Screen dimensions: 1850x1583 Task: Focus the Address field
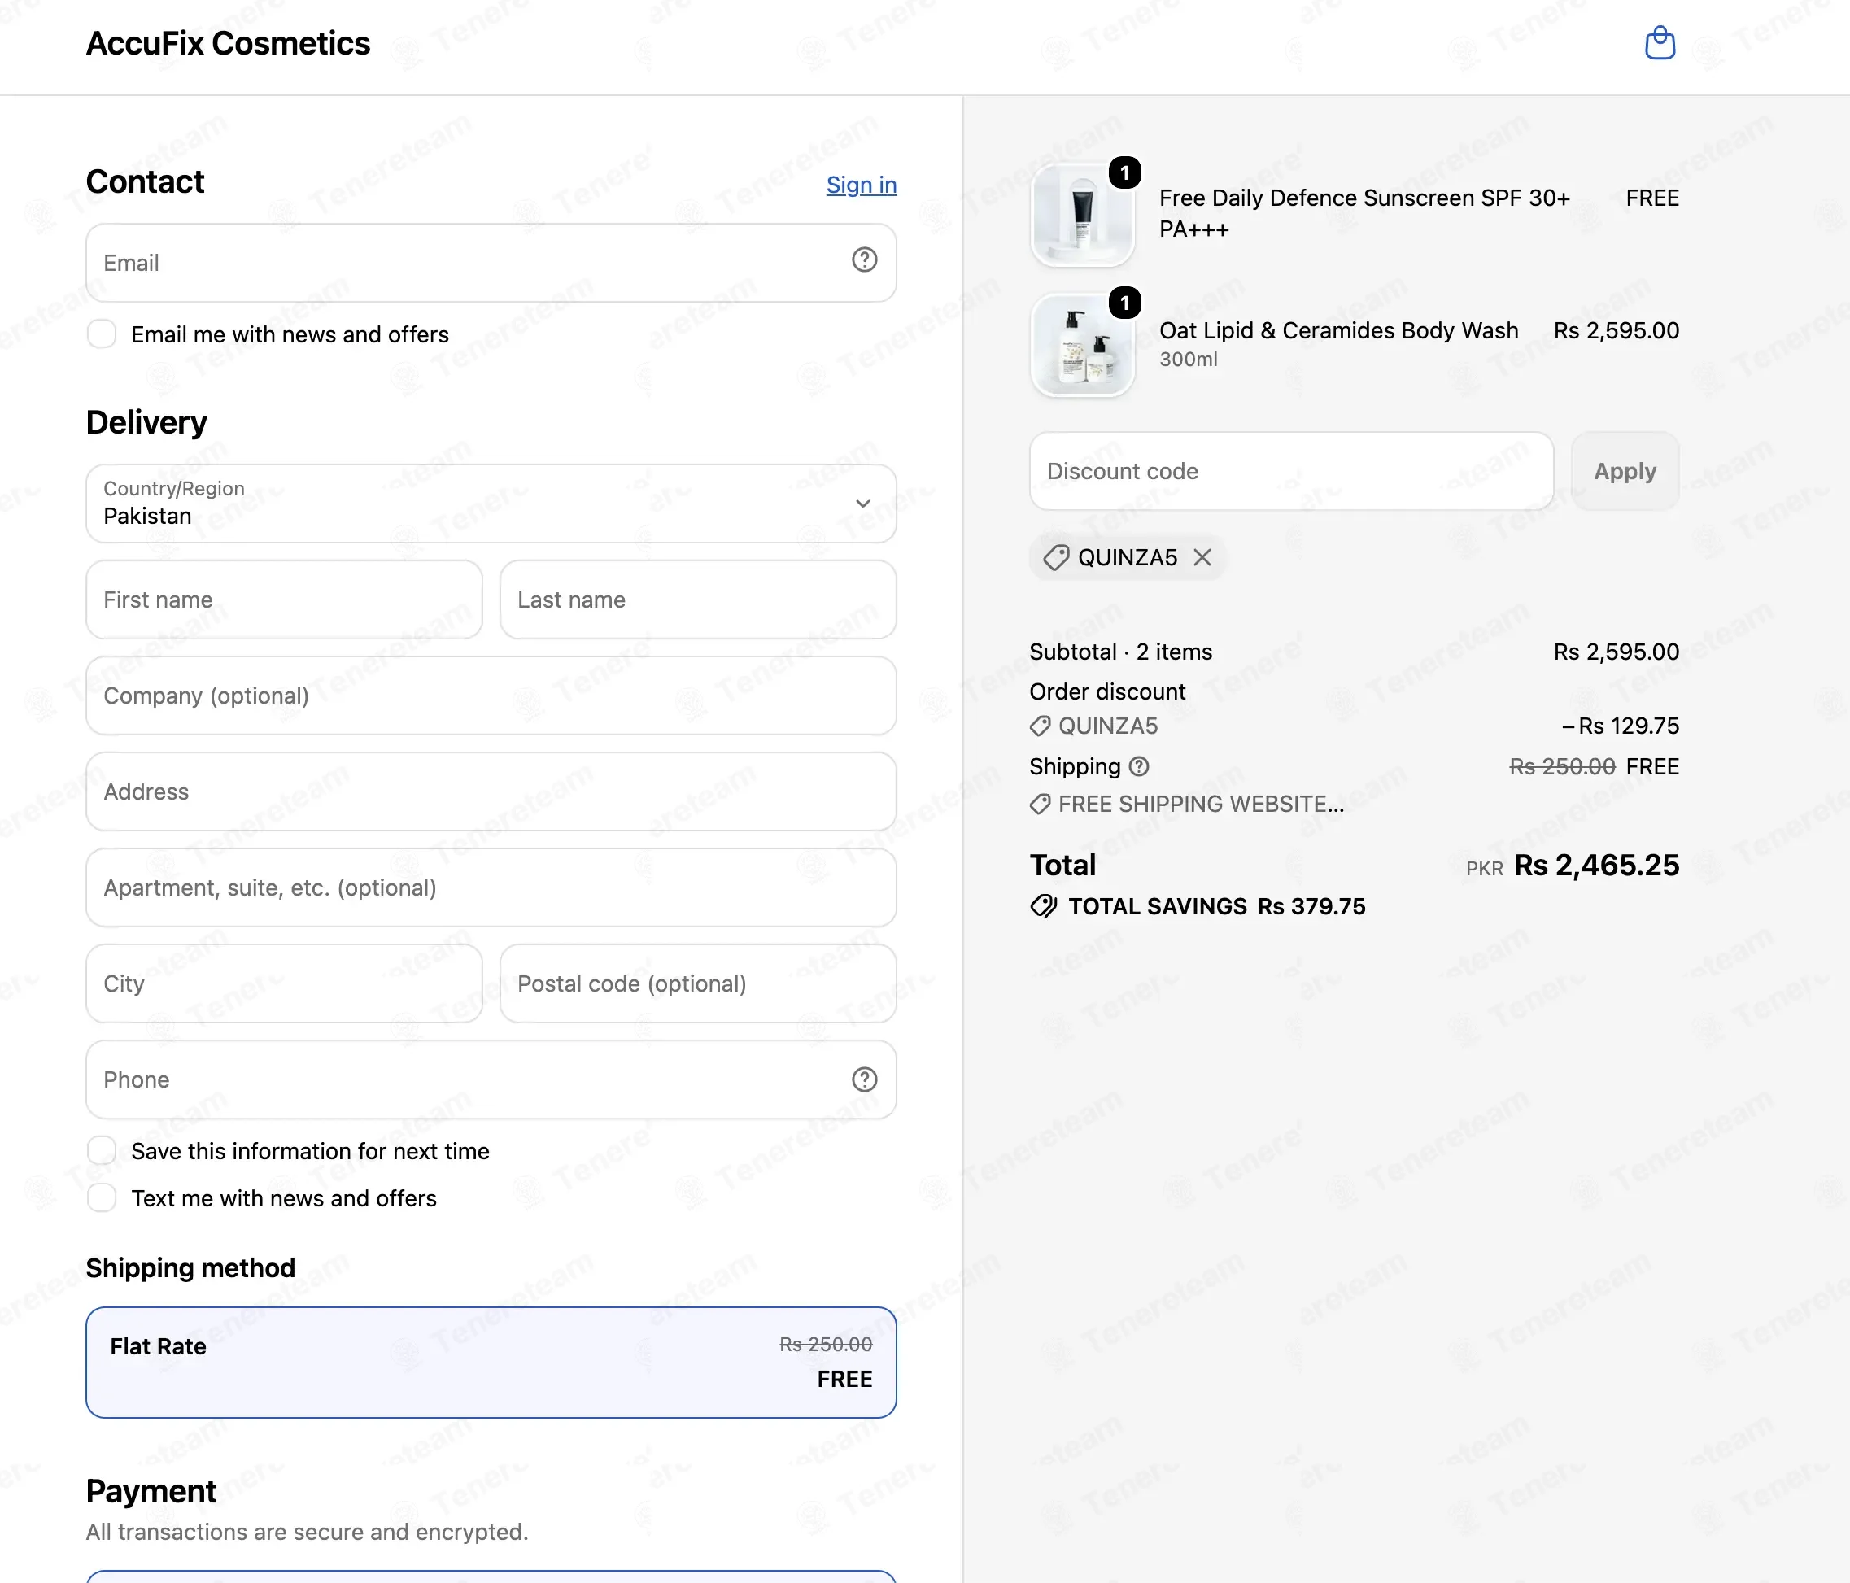point(491,791)
